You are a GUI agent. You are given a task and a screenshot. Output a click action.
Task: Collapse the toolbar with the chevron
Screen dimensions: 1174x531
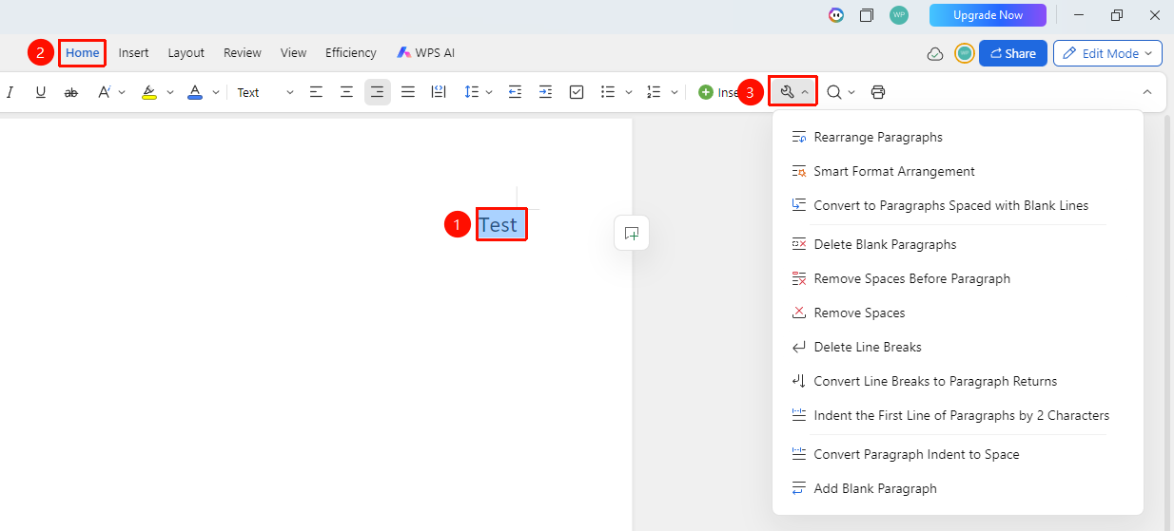[x=1146, y=92]
